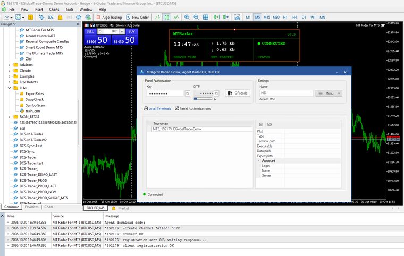The width and height of the screenshot is (404, 256).
Task: Collapse the Account property group
Action: [258, 161]
